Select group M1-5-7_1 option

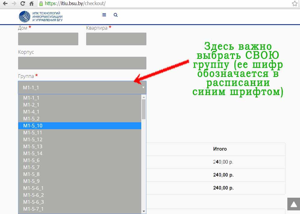[80, 209]
